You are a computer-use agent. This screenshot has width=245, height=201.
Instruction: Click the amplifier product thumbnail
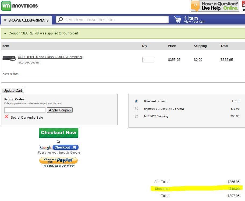(x=9, y=58)
